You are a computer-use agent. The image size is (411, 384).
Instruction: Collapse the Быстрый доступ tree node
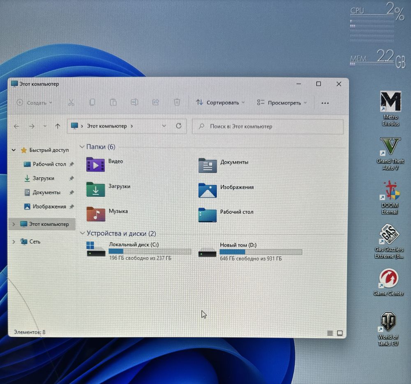coord(14,150)
